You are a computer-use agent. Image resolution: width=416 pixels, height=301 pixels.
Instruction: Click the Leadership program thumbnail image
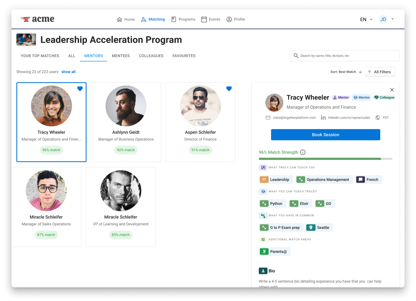pyautogui.click(x=26, y=40)
